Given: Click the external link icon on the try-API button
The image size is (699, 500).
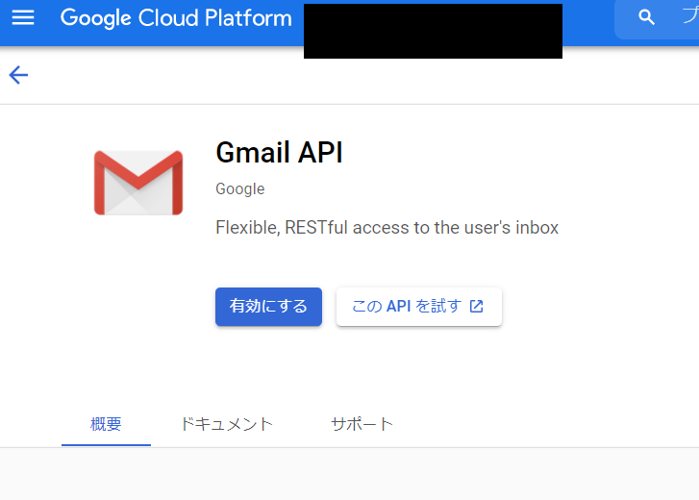Looking at the screenshot, I should [x=477, y=307].
